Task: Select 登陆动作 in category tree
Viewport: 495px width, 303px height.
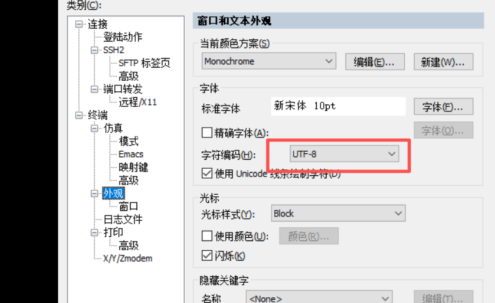Action: click(122, 37)
